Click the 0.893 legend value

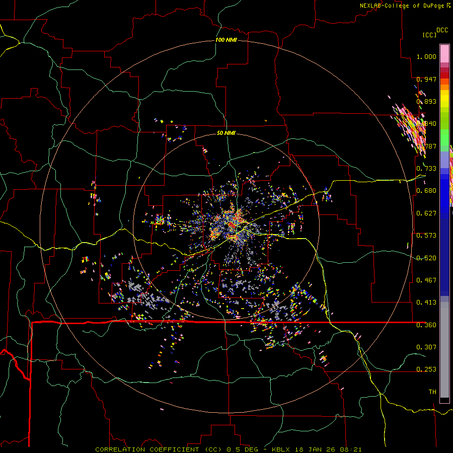(x=426, y=101)
